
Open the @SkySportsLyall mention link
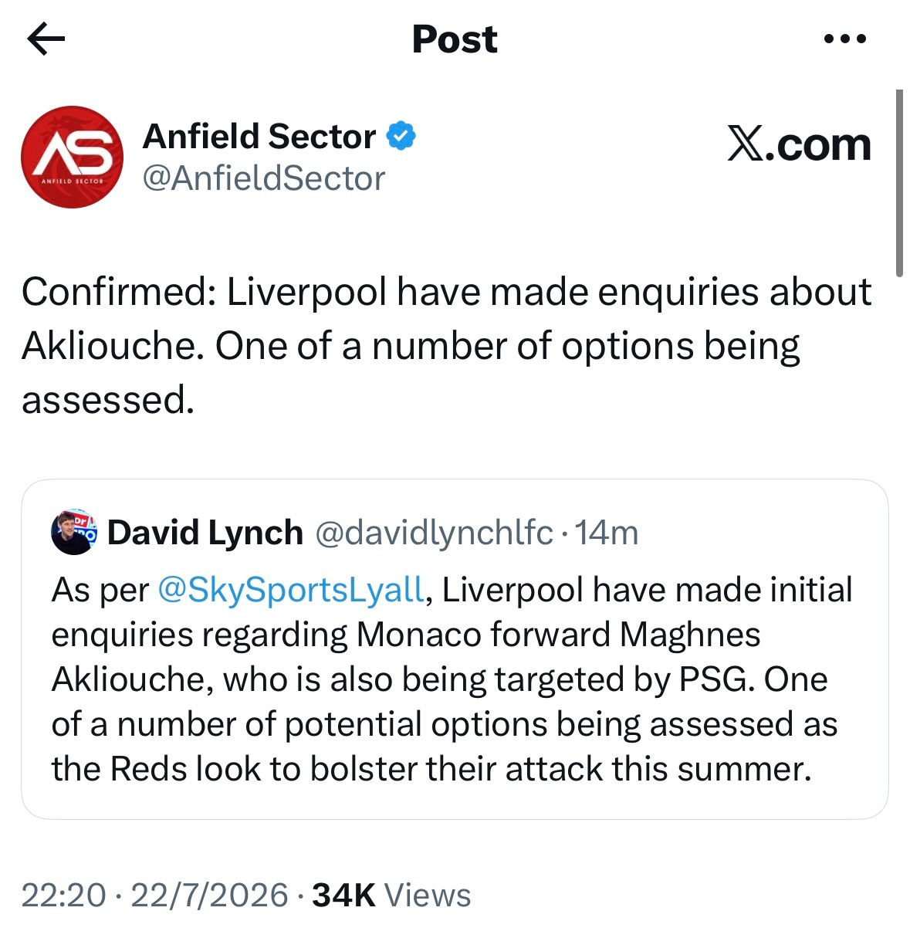tap(290, 590)
